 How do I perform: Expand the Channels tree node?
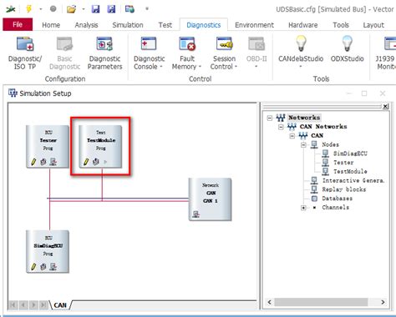point(303,208)
